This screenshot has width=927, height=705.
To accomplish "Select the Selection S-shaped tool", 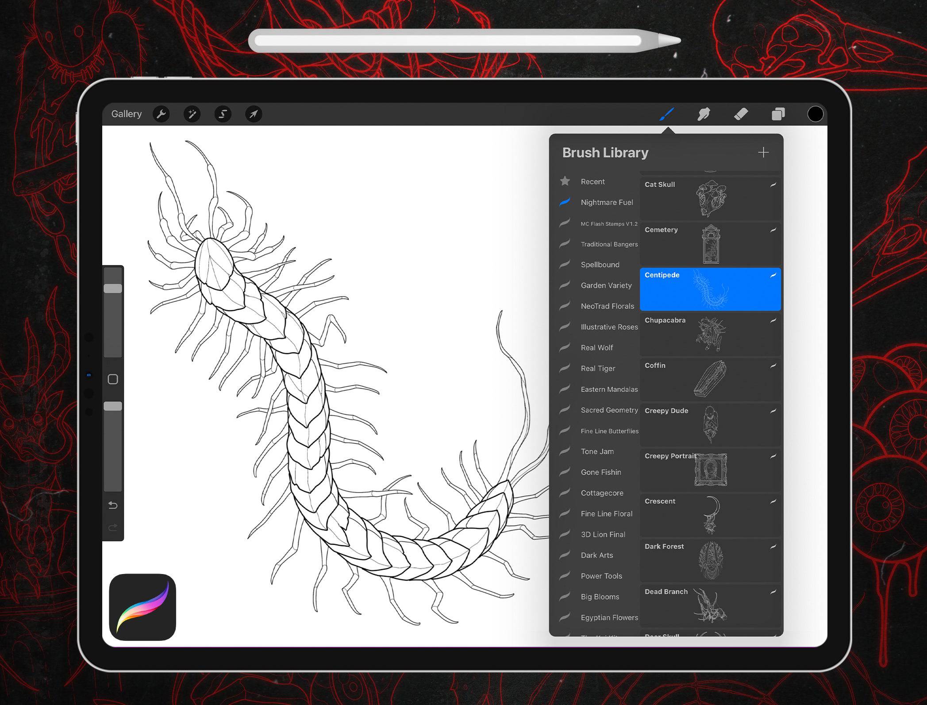I will click(x=223, y=114).
